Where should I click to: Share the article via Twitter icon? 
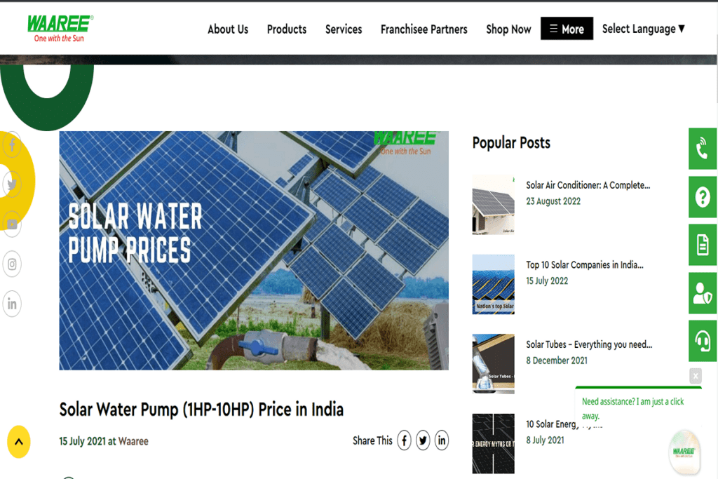[x=422, y=440]
